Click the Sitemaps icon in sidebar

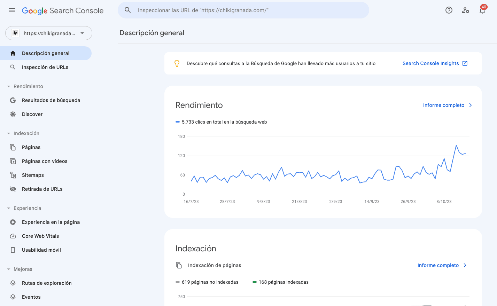pyautogui.click(x=13, y=175)
